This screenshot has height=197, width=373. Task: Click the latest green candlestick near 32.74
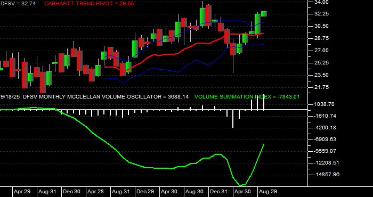coord(264,14)
